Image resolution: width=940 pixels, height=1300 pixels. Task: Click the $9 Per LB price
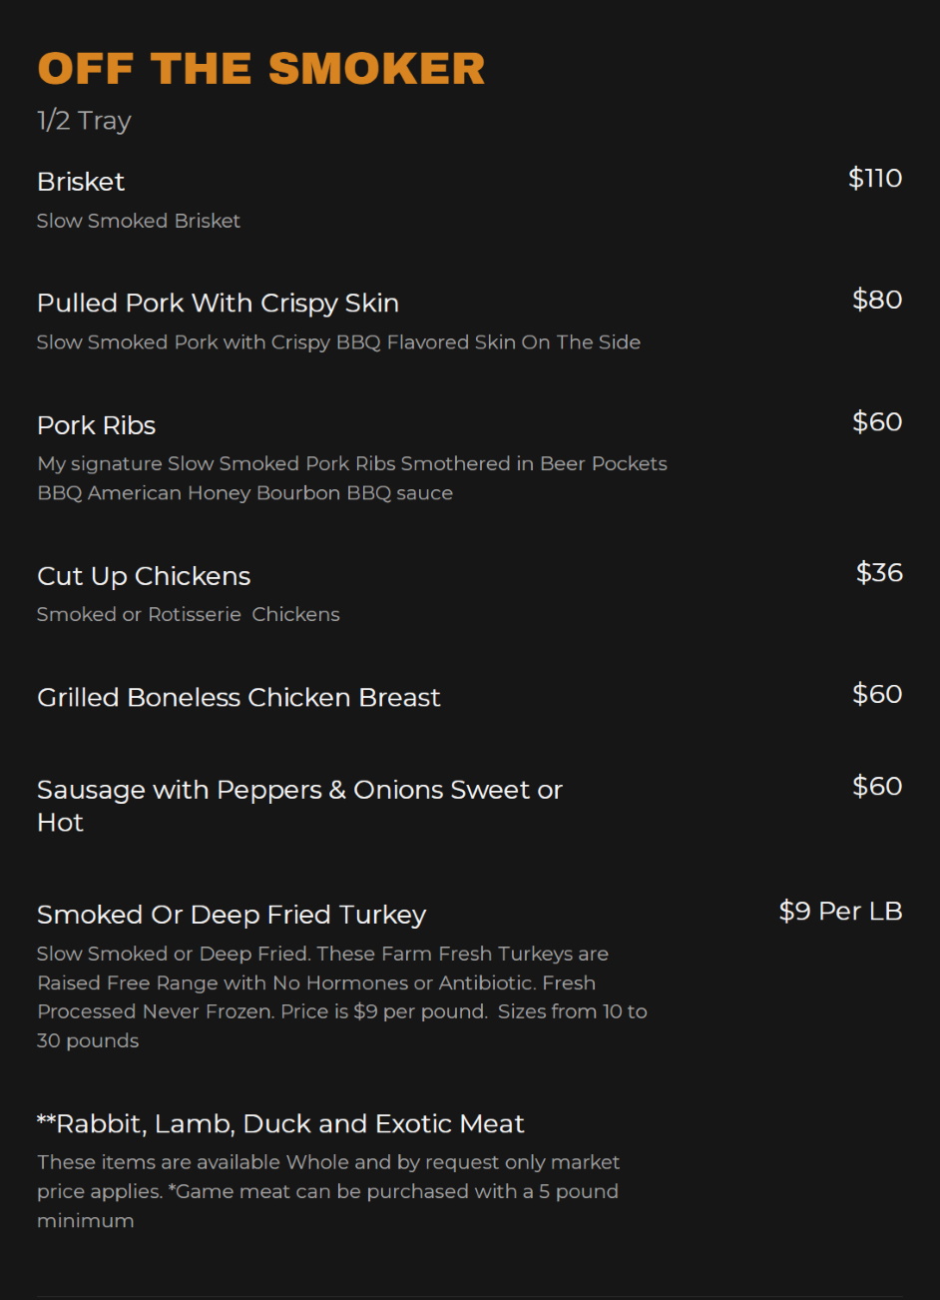click(840, 911)
